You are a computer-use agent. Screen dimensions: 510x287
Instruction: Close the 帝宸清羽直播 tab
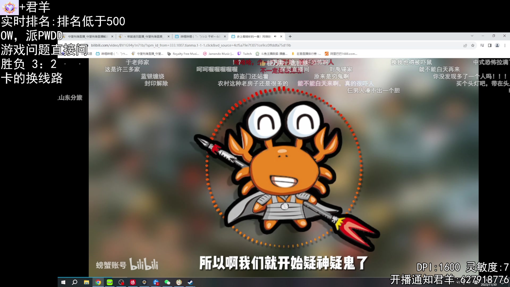(168, 36)
